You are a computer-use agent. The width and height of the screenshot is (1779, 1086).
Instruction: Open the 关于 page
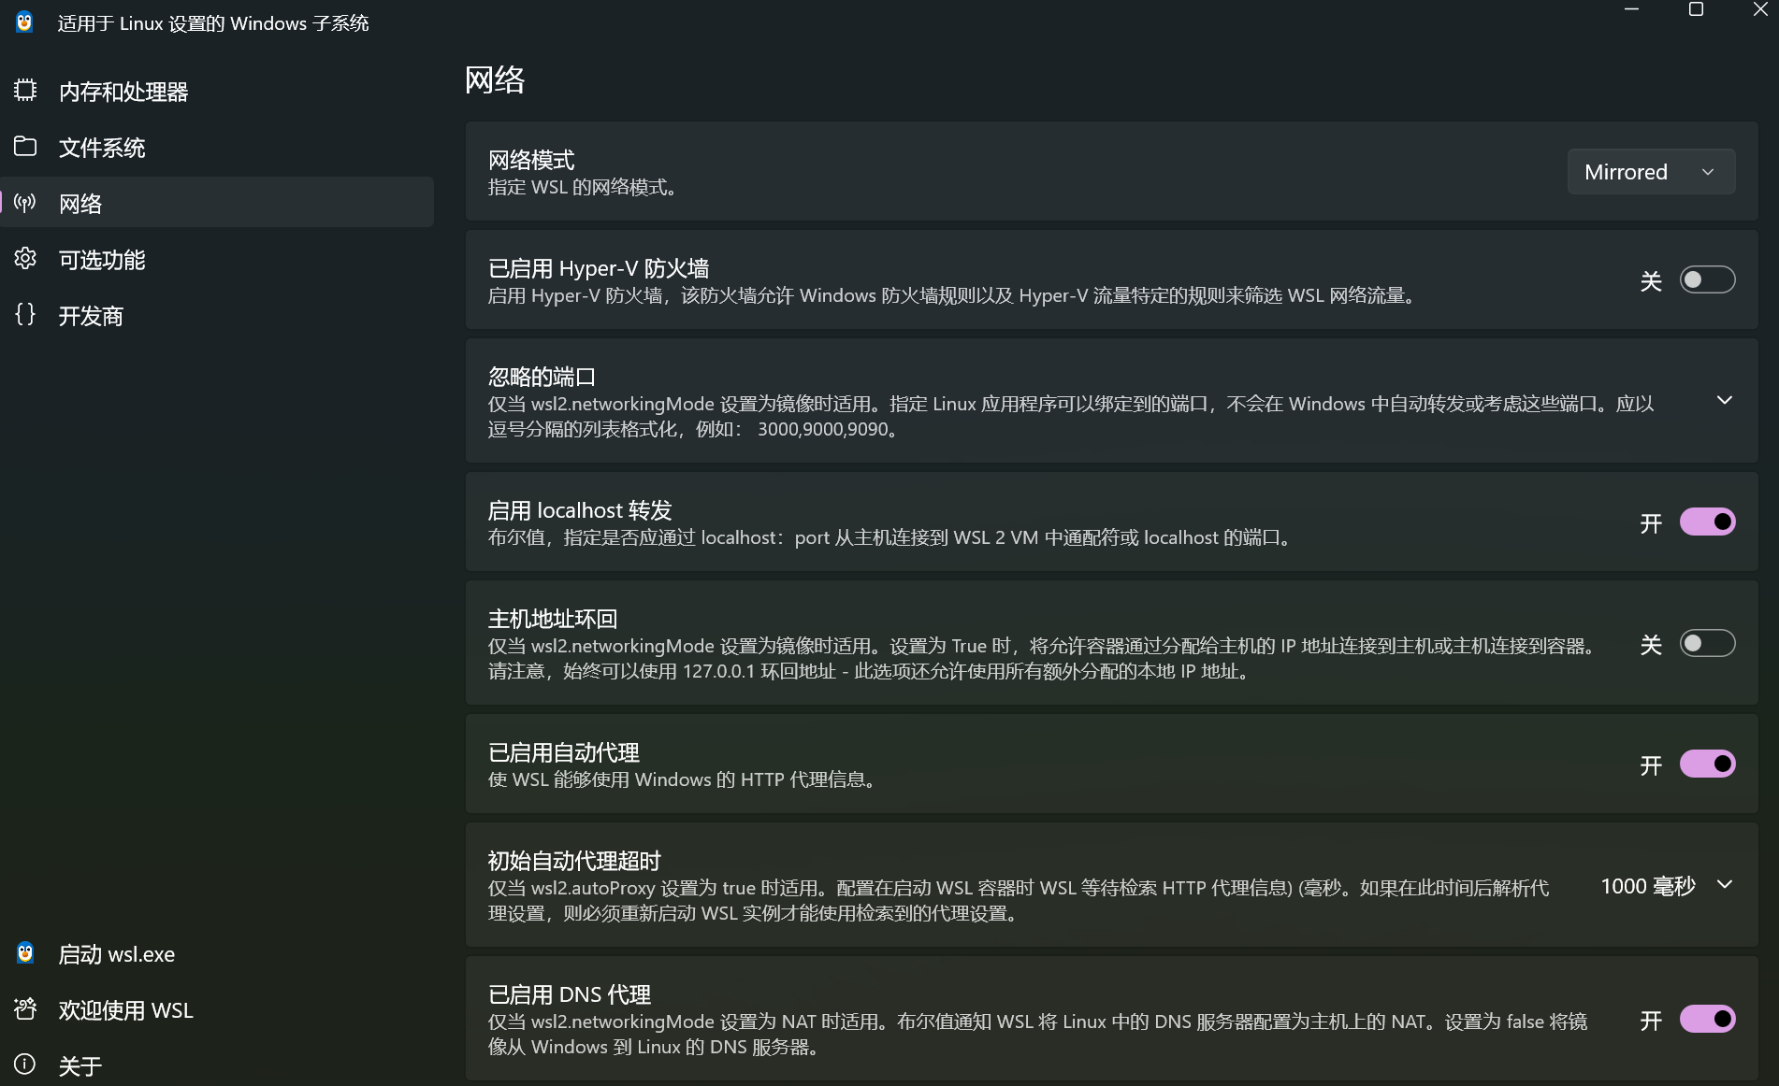217,1065
